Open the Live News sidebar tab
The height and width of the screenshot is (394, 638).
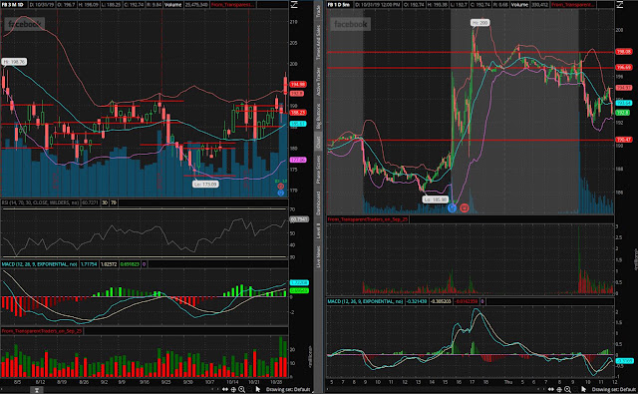point(318,256)
